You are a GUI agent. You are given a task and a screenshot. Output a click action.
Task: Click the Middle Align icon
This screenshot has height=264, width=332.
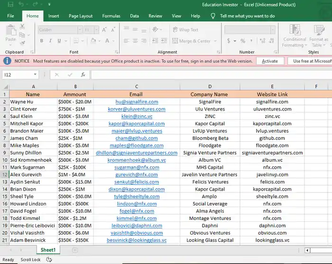pos(135,29)
